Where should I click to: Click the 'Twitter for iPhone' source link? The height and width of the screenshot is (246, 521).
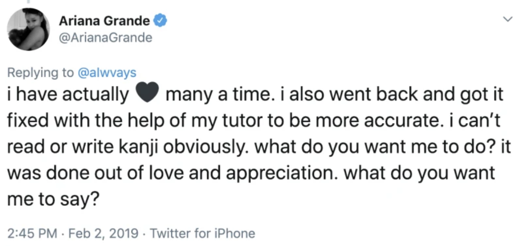pos(202,233)
